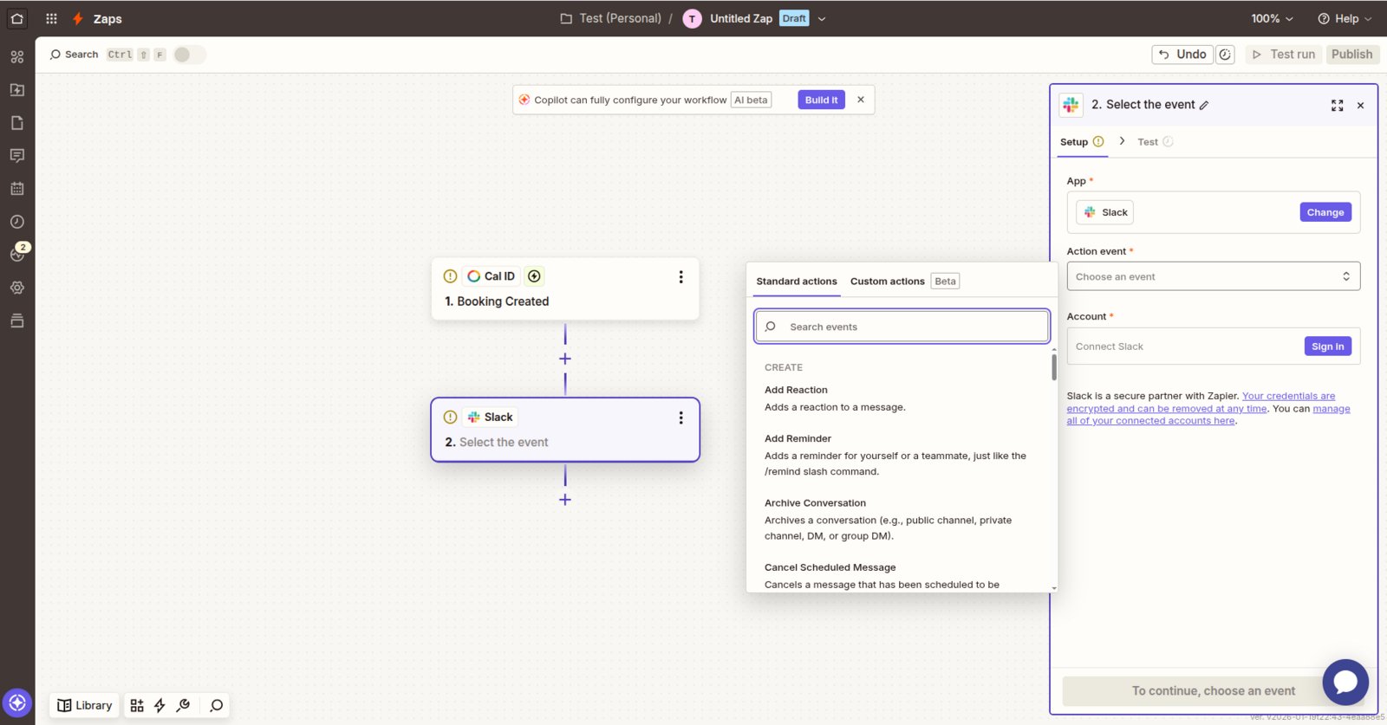Select the Booking Created trigger step
This screenshot has height=725, width=1387.
565,289
